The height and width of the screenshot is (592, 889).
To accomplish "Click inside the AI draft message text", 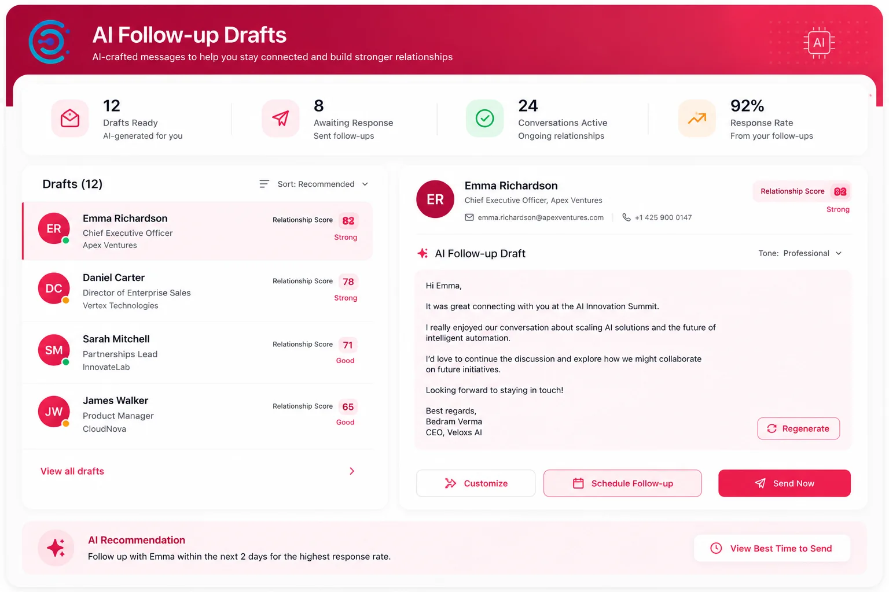I will (571, 359).
